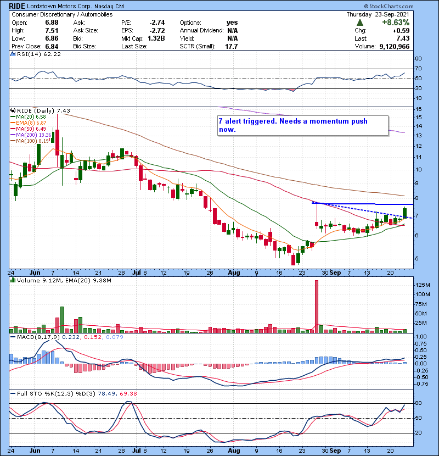This screenshot has height=456, width=439.
Task: Click the Volume 9.12M, EMA(20) 9.38M label
Action: pyautogui.click(x=64, y=281)
